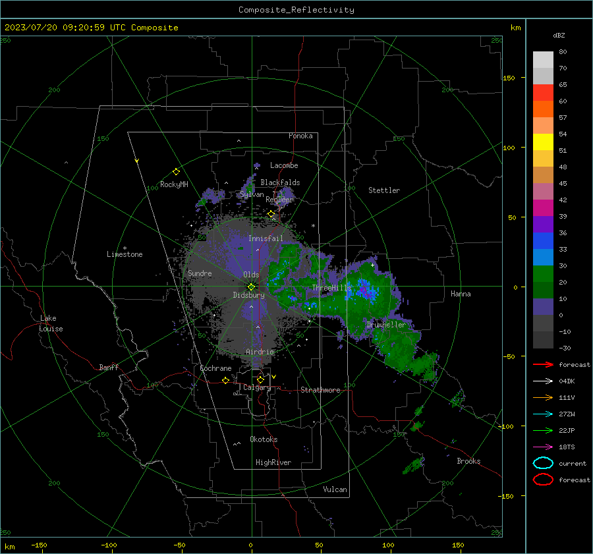Click the Ponoka city label
Screen dimensions: 593x554
(300, 136)
